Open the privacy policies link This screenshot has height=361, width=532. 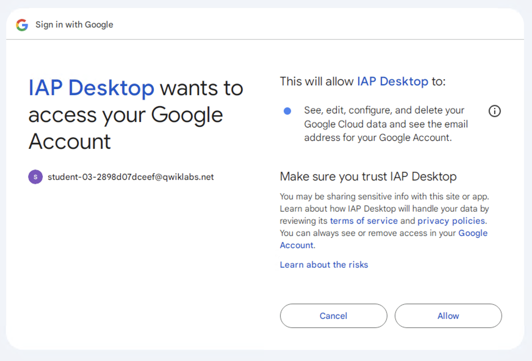click(x=451, y=221)
